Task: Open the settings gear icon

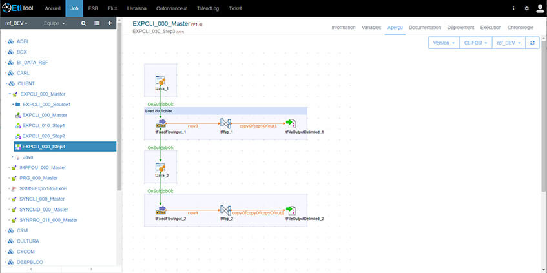Action: pos(526,8)
